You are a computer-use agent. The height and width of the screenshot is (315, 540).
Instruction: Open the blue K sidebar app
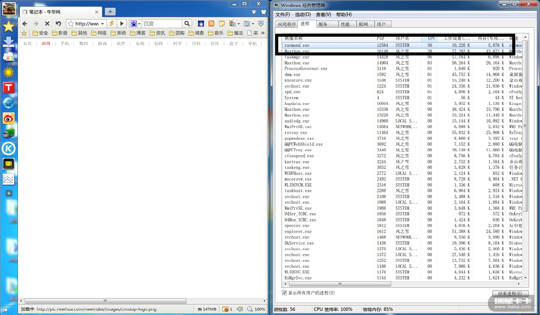click(9, 149)
